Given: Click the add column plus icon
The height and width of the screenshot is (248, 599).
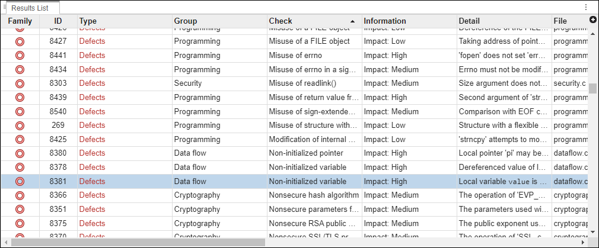Looking at the screenshot, I should click(593, 20).
